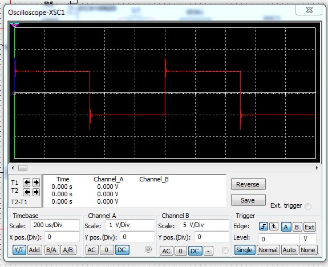Image resolution: width=328 pixels, height=267 pixels.
Task: Click Channel A terminal indicator
Action: pos(148,249)
